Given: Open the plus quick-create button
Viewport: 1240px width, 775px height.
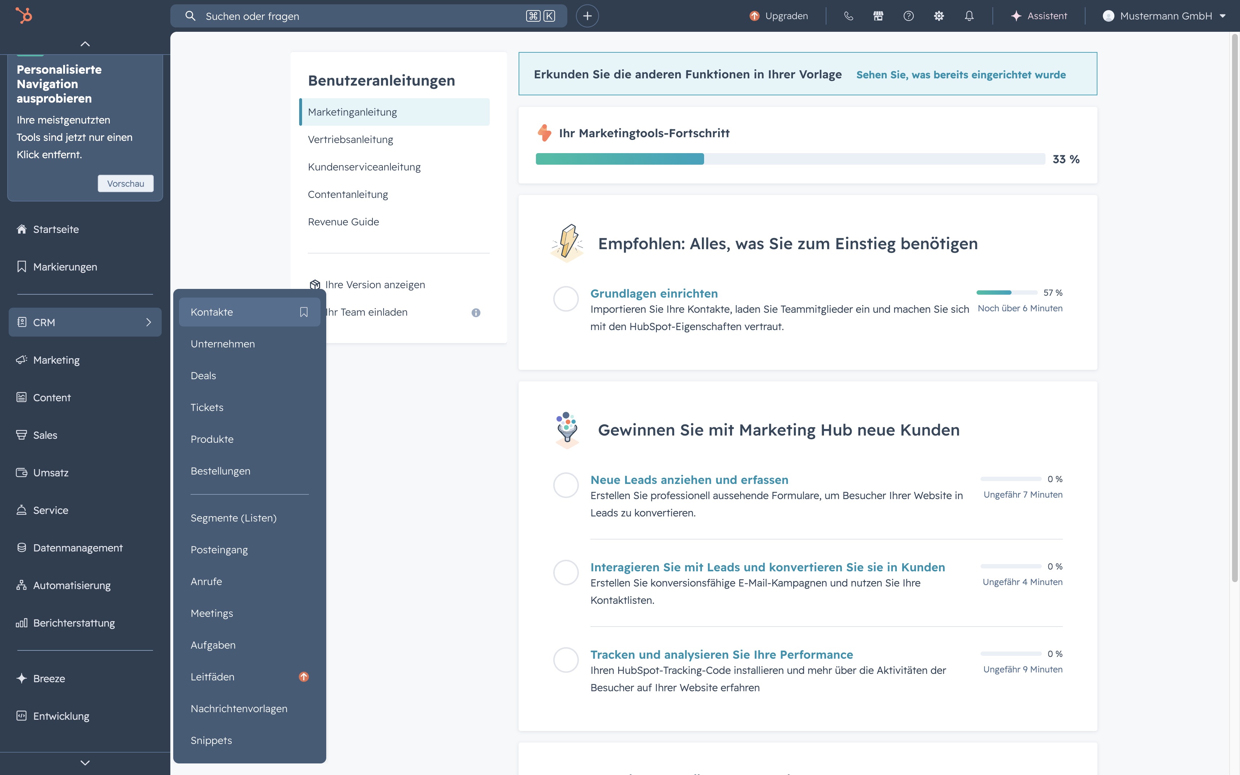Looking at the screenshot, I should click(587, 16).
